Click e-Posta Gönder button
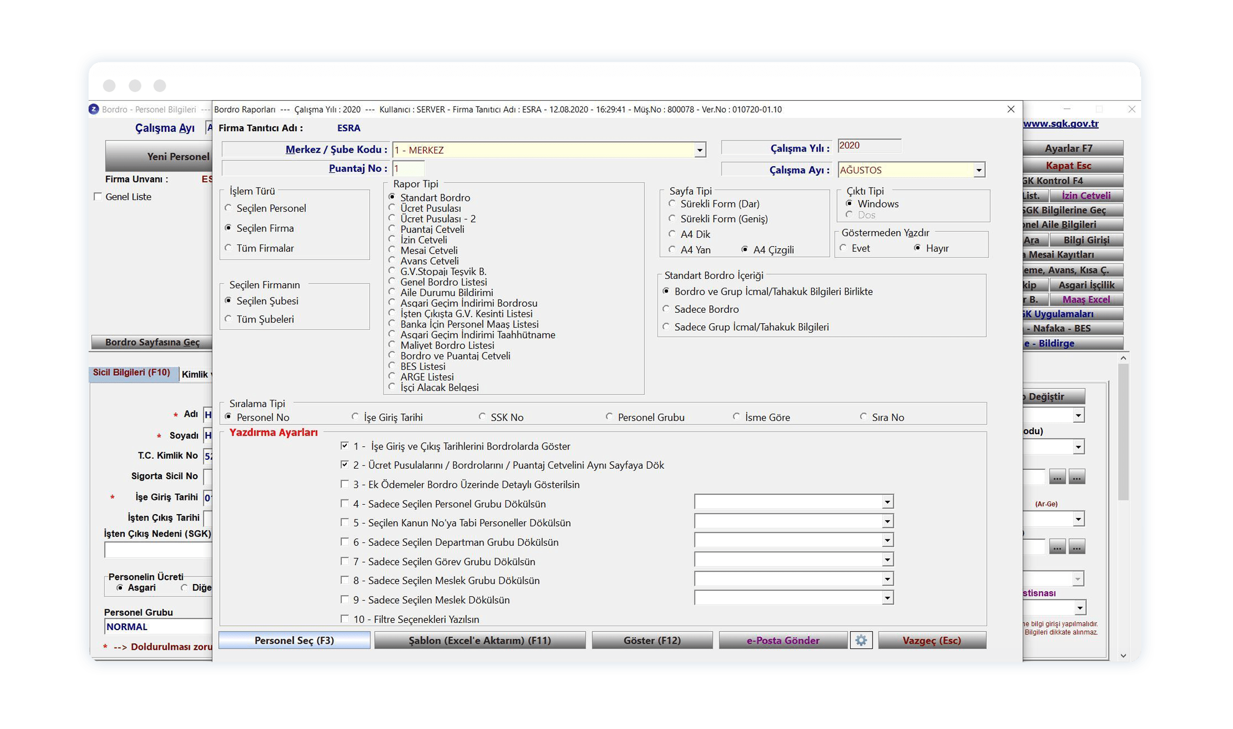Viewport: 1233px width, 729px height. (x=783, y=640)
